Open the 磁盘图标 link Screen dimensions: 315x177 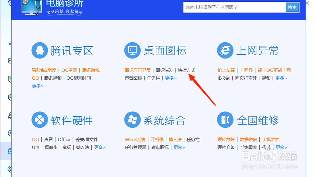tap(160, 147)
